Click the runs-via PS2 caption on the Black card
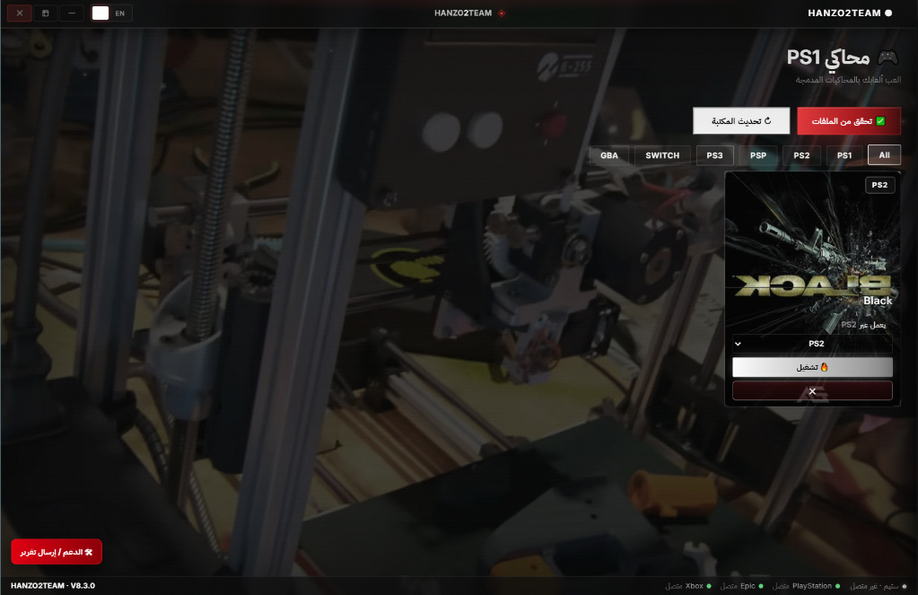Image resolution: width=918 pixels, height=595 pixels. point(863,325)
